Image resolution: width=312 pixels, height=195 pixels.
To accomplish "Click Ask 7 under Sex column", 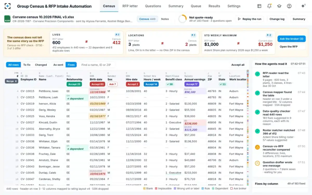I will 112,84.
